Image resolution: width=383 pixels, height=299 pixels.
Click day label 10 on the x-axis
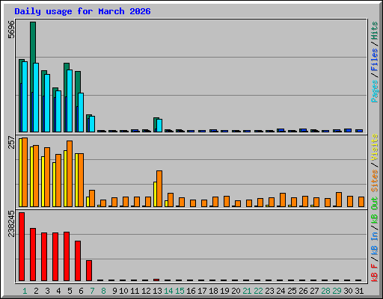[x=123, y=291]
